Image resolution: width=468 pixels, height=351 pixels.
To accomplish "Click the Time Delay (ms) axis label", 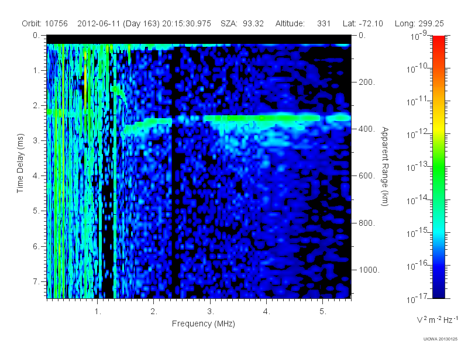I will pos(20,163).
